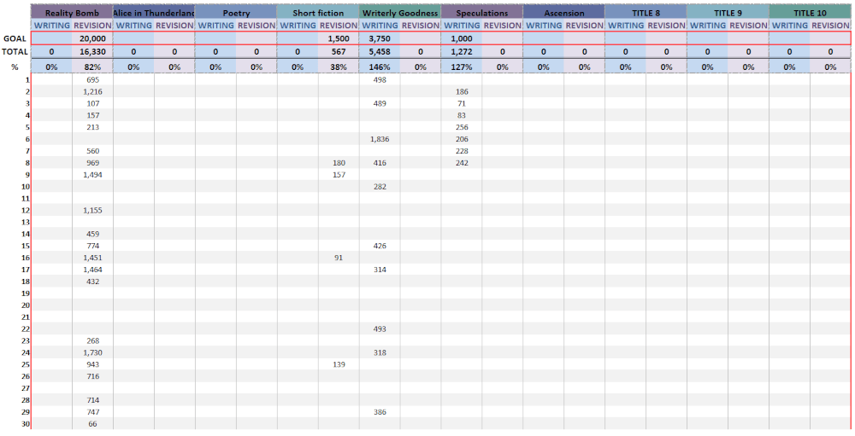Click the 5,458 total cell
Screen dimensions: 855x436
click(x=380, y=52)
